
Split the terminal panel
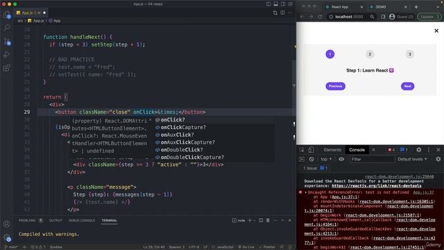pos(261,220)
